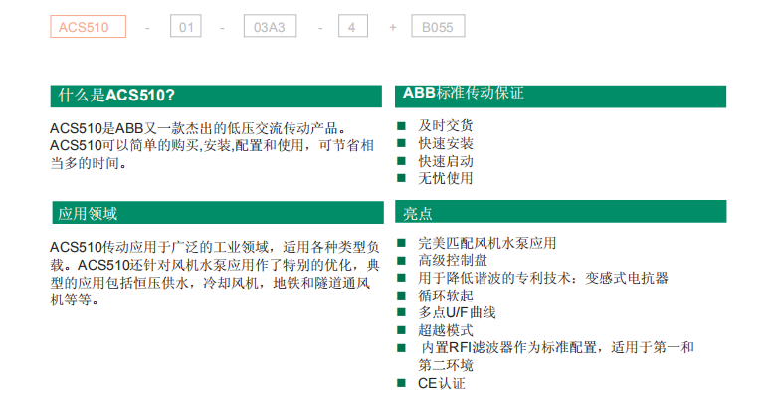Click the 第二环境 continuation line

click(x=446, y=365)
